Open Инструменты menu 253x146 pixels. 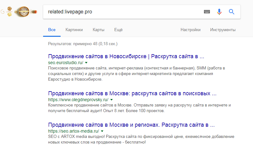[x=223, y=30]
